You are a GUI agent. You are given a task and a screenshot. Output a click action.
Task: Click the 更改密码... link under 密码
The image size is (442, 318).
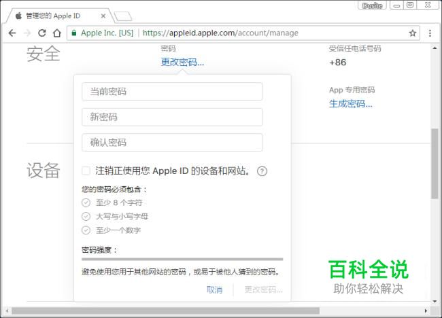[182, 62]
